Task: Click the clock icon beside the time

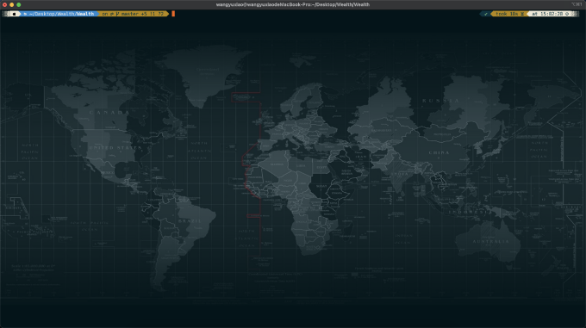Action: [x=567, y=14]
